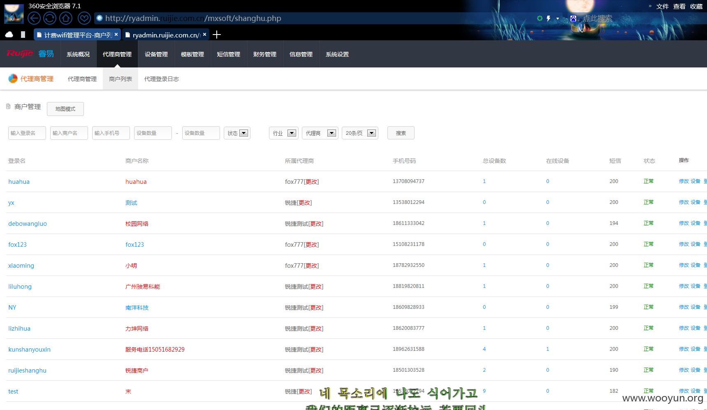
Task: Click the 点此搜索 browser search box
Action: (598, 18)
